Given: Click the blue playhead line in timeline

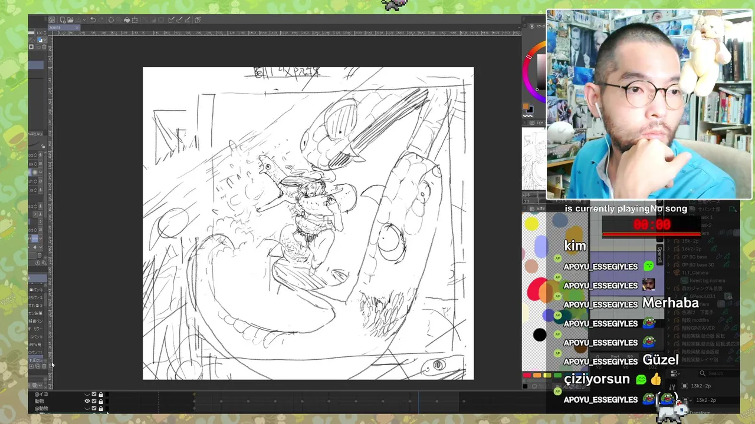Looking at the screenshot, I should point(419,401).
